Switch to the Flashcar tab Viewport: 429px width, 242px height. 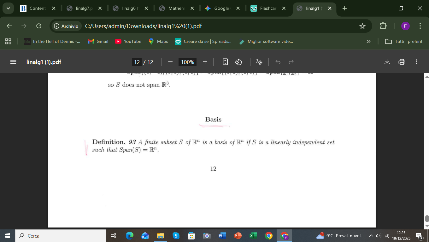pos(267,8)
